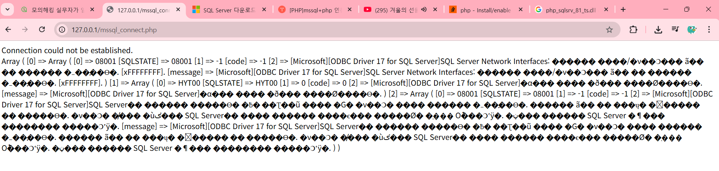Reload the current page

pyautogui.click(x=42, y=30)
